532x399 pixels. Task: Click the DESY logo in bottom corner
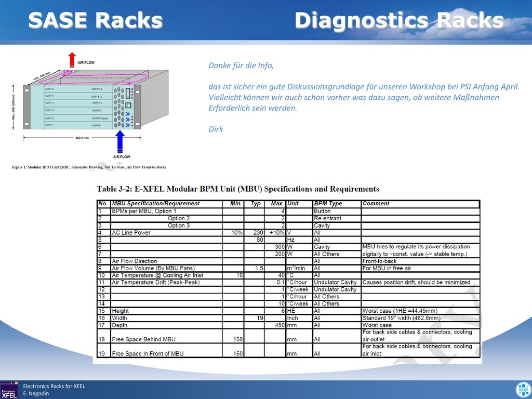(x=523, y=390)
